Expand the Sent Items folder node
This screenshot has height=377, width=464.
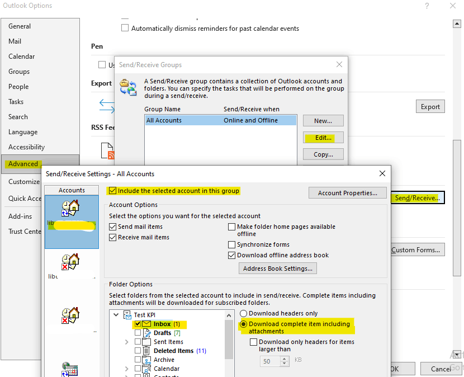[127, 342]
